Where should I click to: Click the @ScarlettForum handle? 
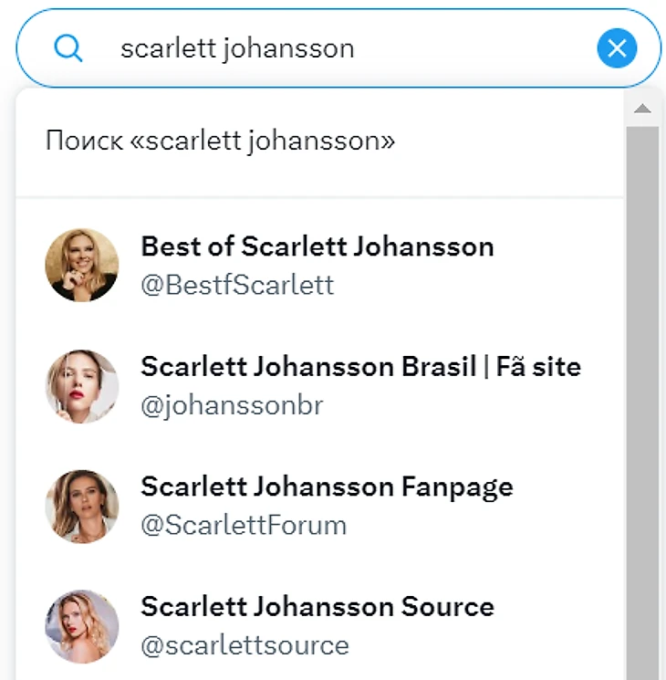(x=244, y=526)
